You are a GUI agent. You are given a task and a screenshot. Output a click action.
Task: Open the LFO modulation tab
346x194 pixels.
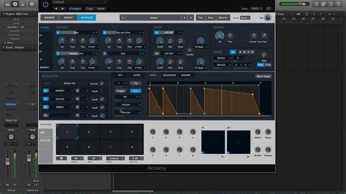(120, 75)
